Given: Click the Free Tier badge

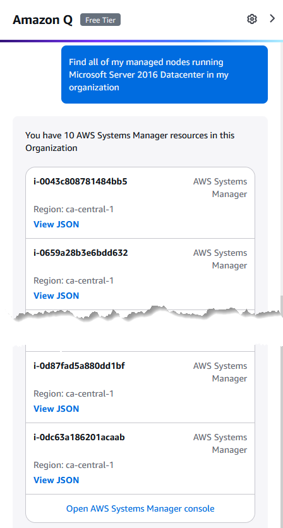Looking at the screenshot, I should (x=100, y=20).
